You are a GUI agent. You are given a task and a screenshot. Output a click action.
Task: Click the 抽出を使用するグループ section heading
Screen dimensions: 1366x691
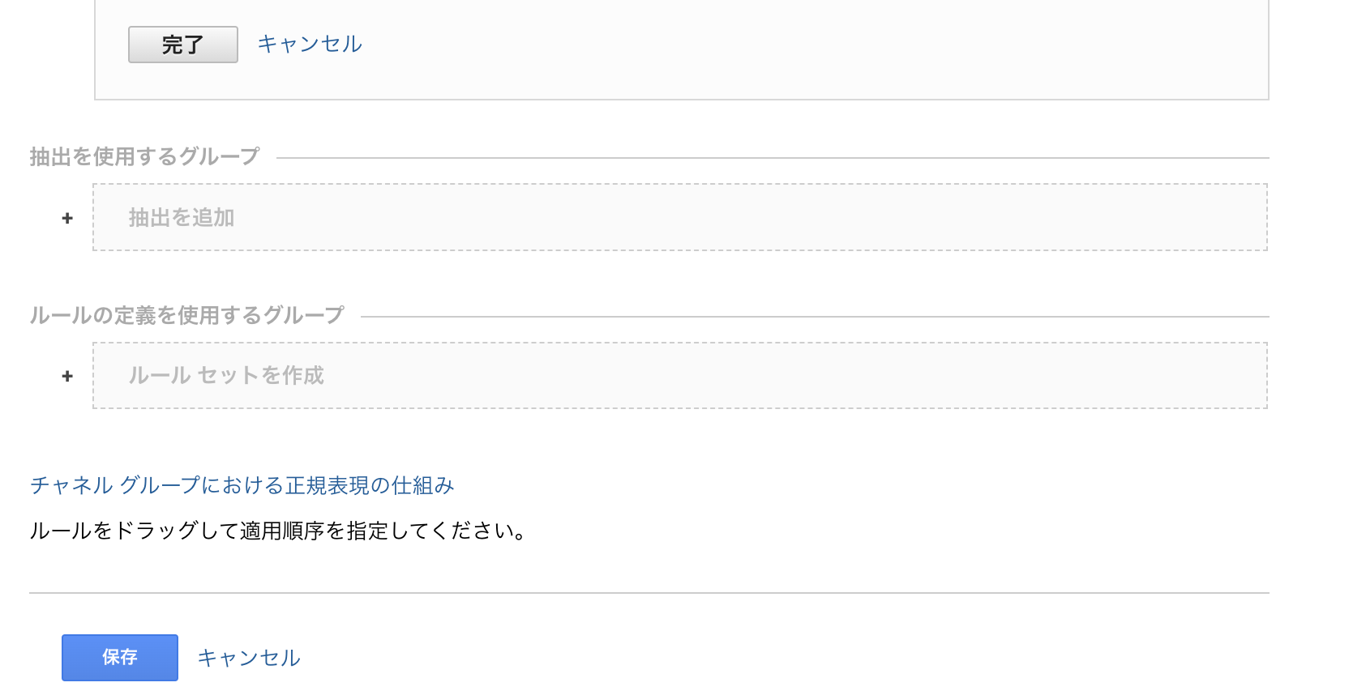coord(144,156)
